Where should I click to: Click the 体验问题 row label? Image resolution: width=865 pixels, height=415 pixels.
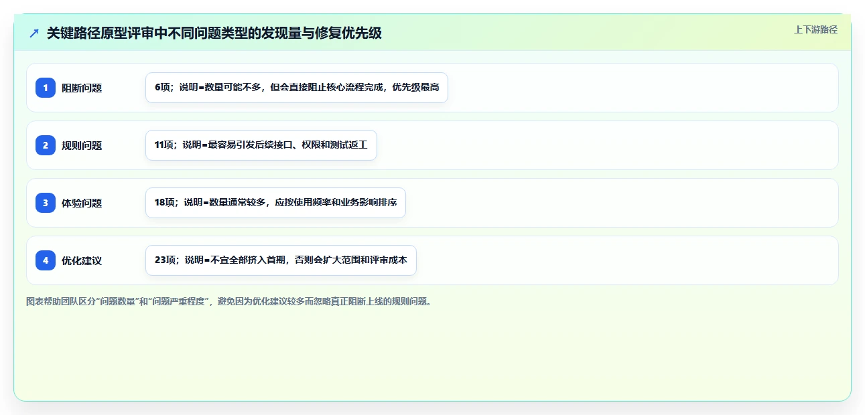(82, 203)
